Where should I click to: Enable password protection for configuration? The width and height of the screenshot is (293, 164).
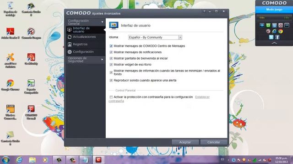(111, 97)
